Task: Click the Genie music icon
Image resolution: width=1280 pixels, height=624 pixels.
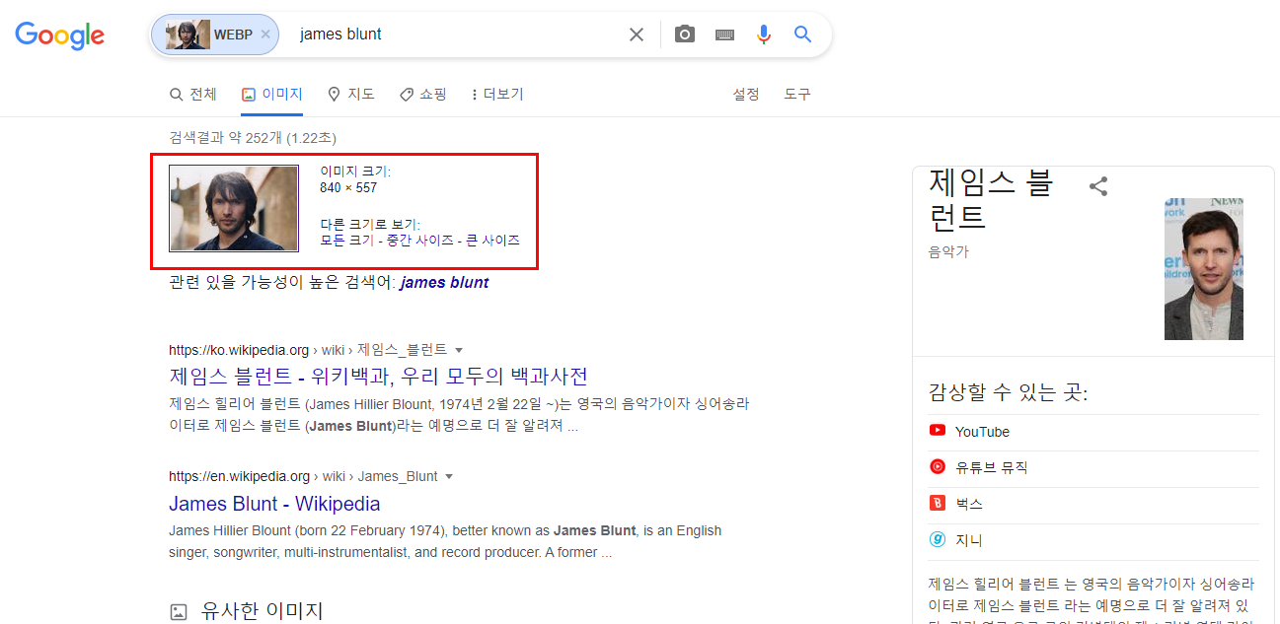Action: [938, 540]
